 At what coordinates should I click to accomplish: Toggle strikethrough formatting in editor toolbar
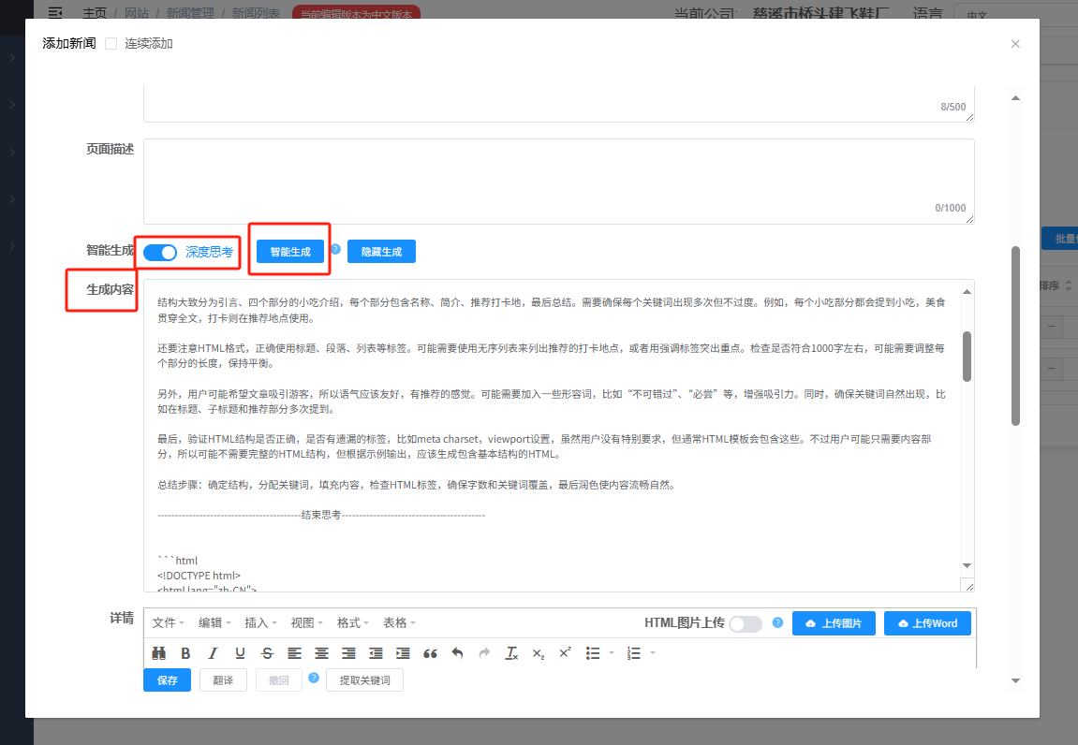[x=268, y=653]
